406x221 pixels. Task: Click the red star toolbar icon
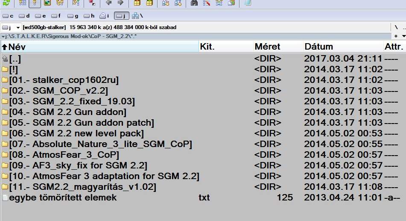[92, 3]
